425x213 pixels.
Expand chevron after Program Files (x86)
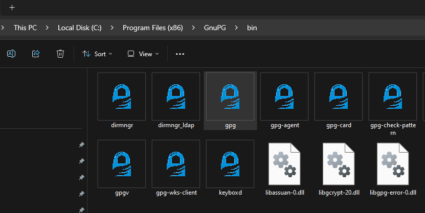pyautogui.click(x=193, y=28)
